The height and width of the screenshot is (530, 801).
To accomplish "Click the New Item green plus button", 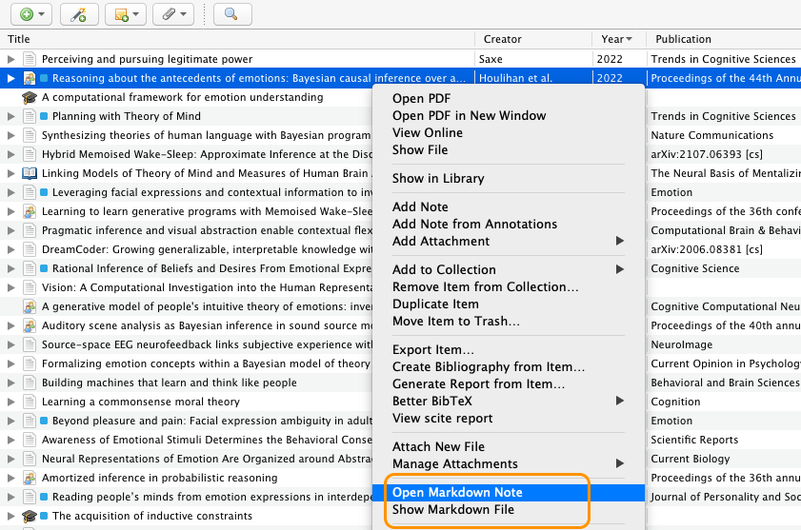I will 31,14.
